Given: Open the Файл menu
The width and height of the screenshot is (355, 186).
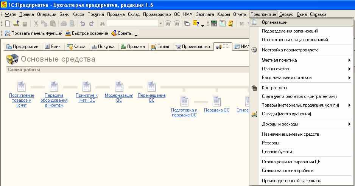Looking at the screenshot, I should (x=11, y=14).
